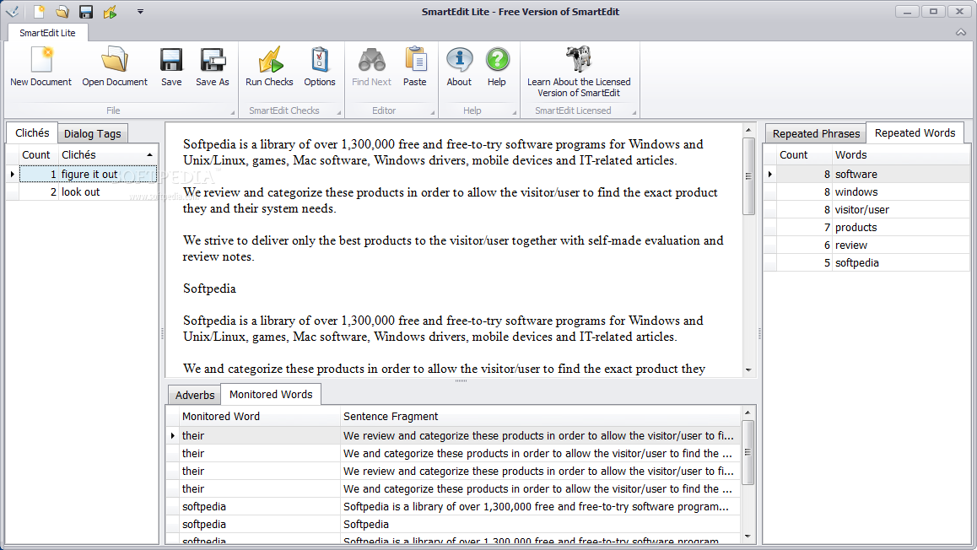Run Checks on the document

[x=269, y=67]
